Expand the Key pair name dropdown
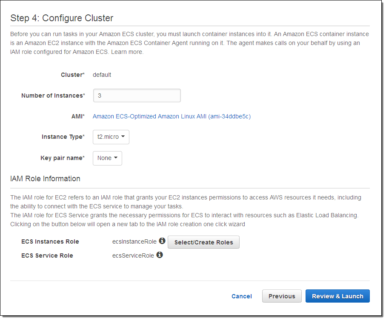Viewport: 386px width, 320px height. (x=107, y=158)
